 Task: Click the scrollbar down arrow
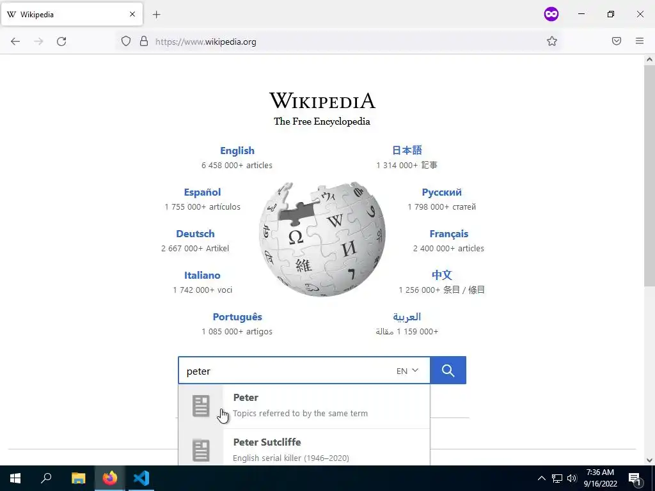click(x=649, y=460)
